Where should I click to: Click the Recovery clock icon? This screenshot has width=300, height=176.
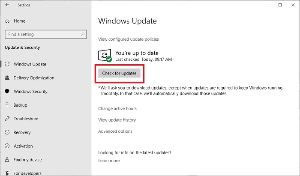pyautogui.click(x=7, y=132)
